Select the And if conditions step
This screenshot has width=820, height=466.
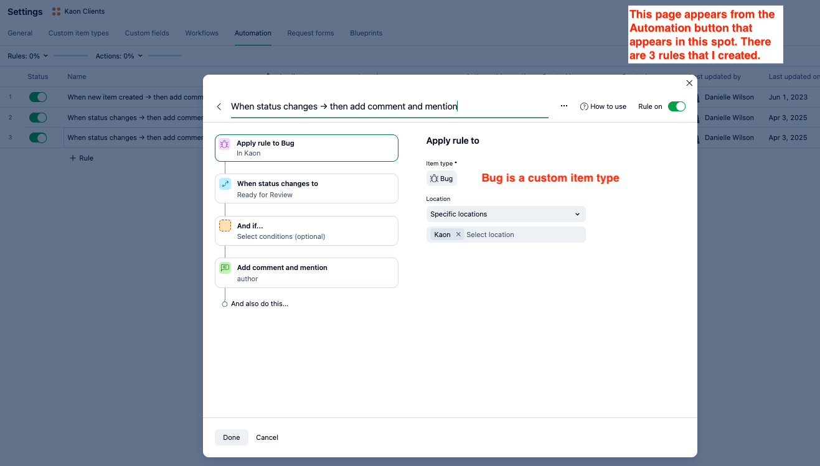point(306,231)
